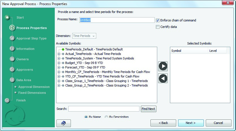Select YTD Time Periods for Cash Flow row

(x=102, y=76)
